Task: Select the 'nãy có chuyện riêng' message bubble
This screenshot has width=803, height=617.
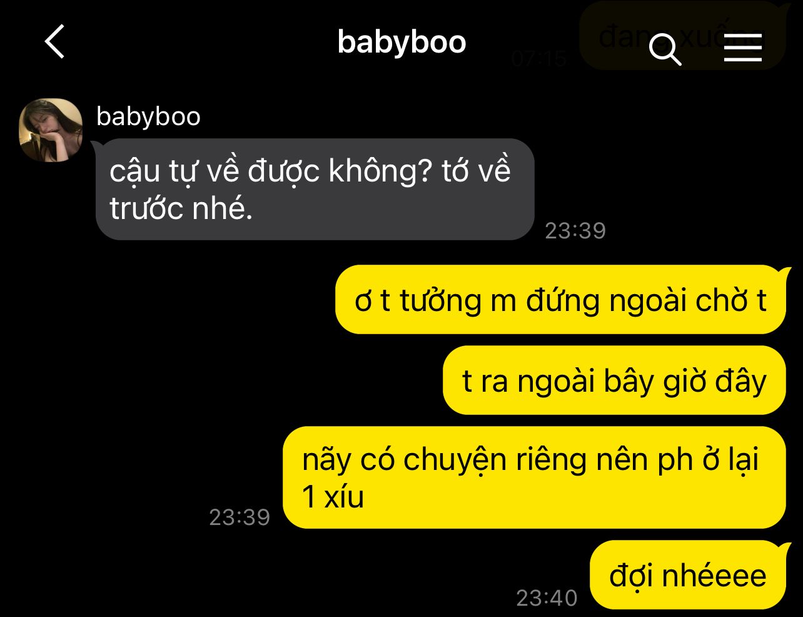Action: click(534, 477)
